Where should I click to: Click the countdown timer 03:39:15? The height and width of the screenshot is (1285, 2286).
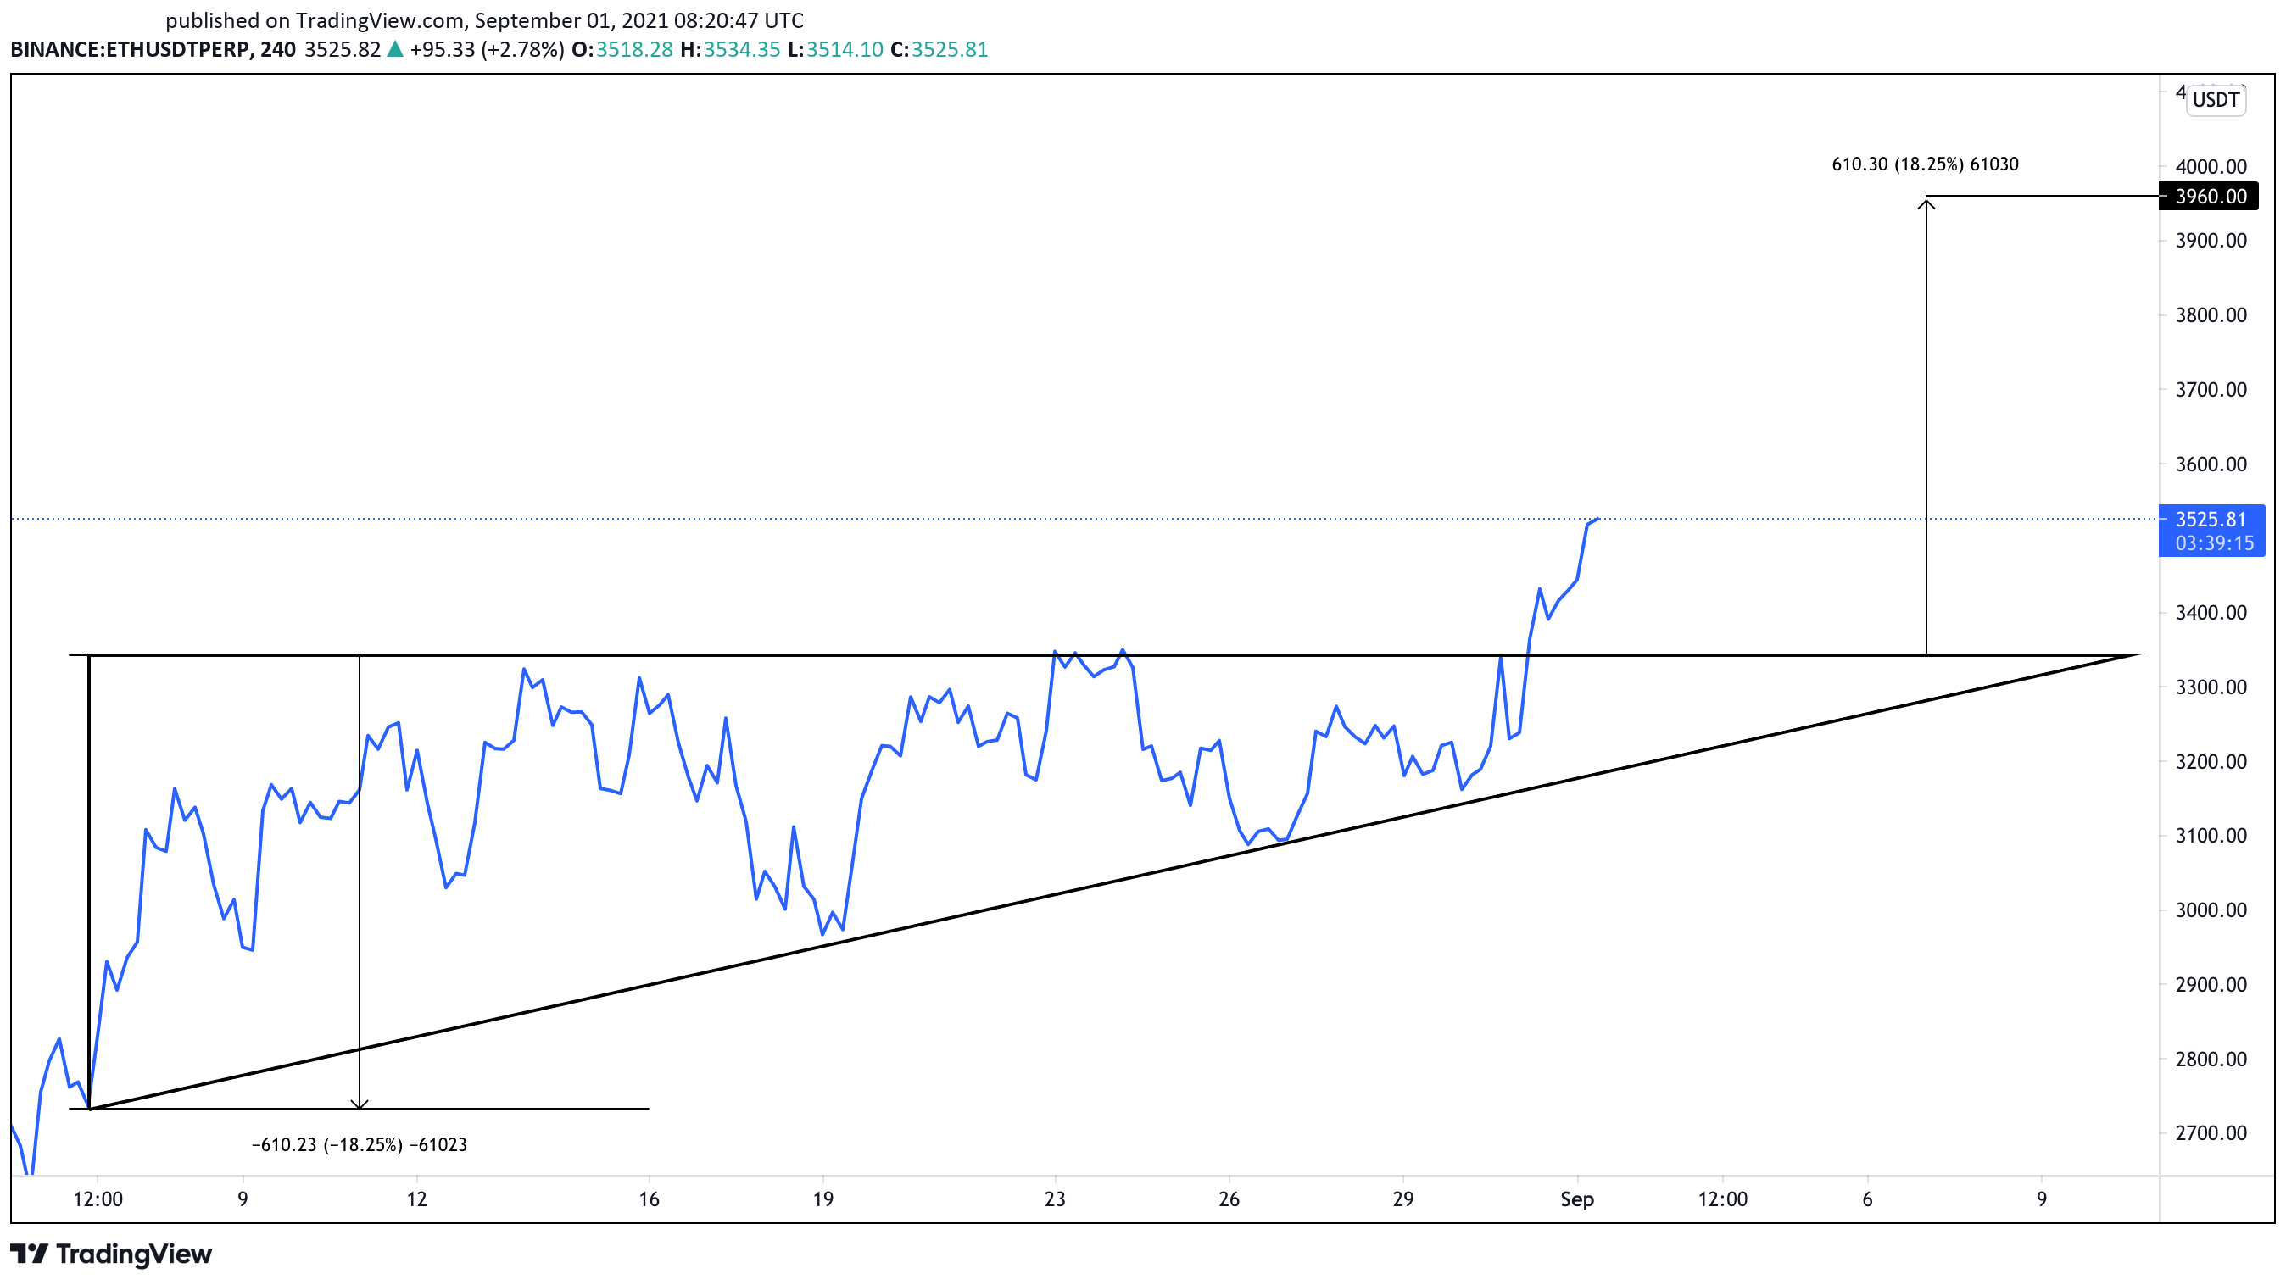click(2214, 542)
